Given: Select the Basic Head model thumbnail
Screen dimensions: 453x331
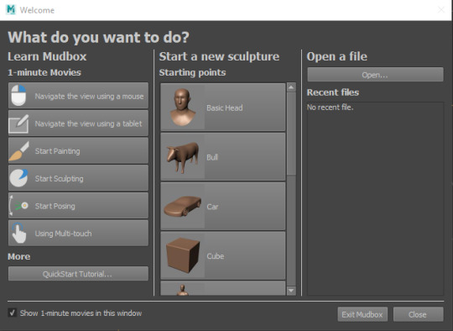Looking at the screenshot, I should coord(182,107).
